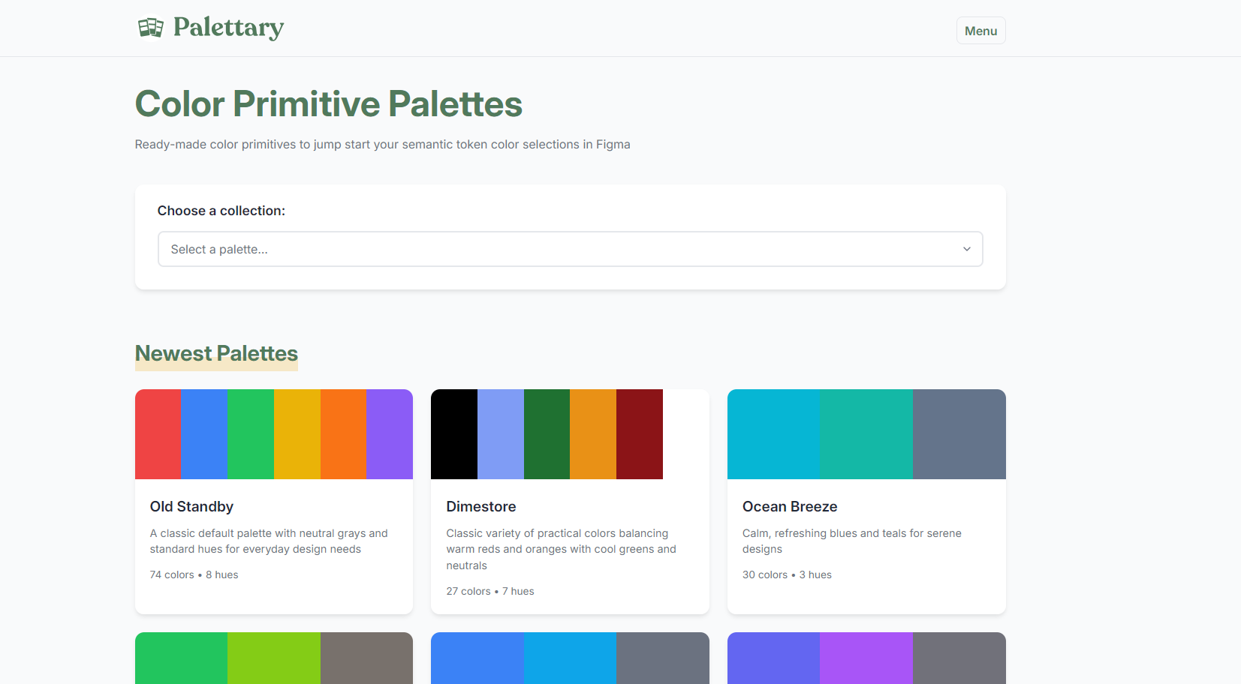The height and width of the screenshot is (684, 1241).
Task: Click the Palettary site title link
Action: 227,27
